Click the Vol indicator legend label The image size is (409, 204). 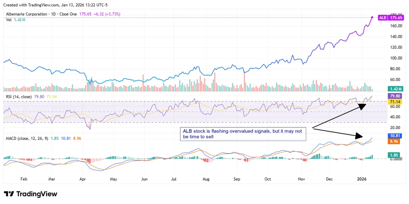[9, 20]
